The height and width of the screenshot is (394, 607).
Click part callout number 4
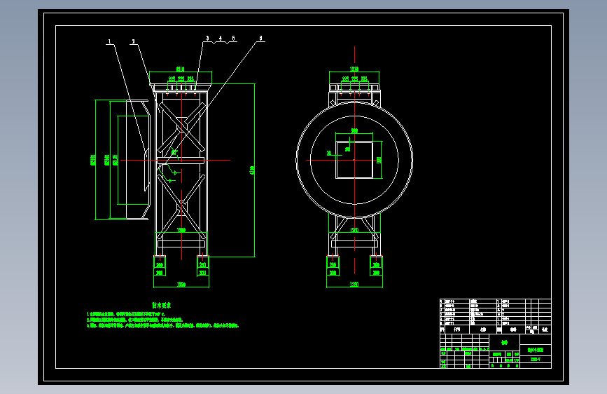(221, 38)
